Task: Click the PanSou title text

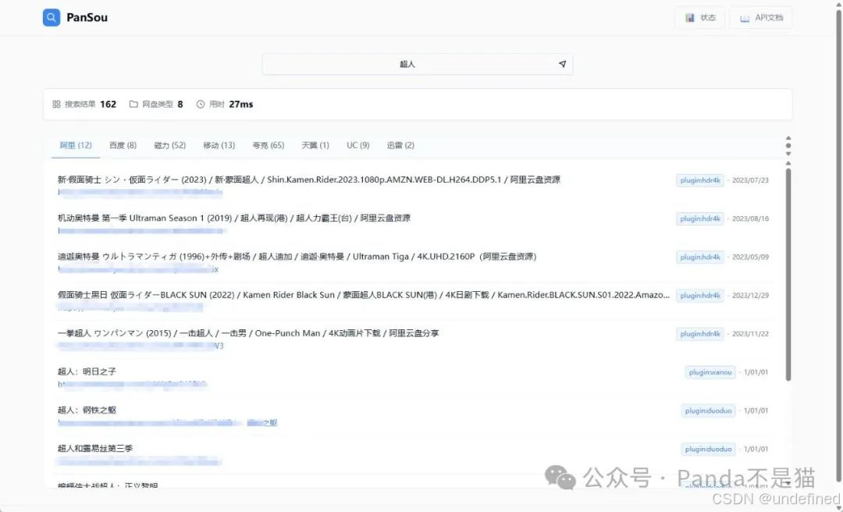Action: 87,18
